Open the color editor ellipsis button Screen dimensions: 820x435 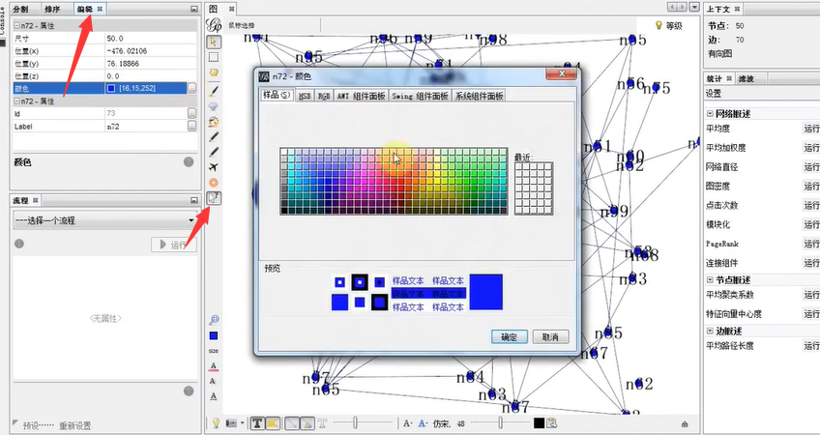point(191,88)
